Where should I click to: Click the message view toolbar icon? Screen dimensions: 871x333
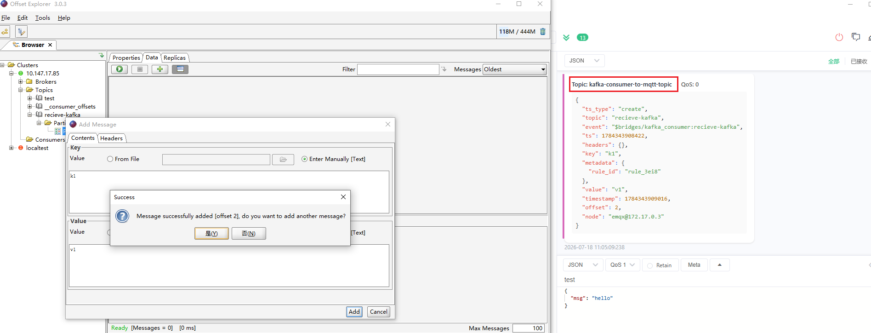click(x=180, y=69)
